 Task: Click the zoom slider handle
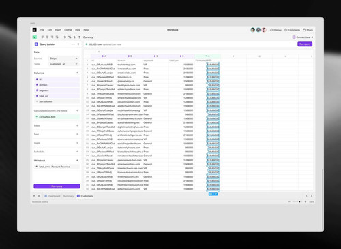pyautogui.click(x=299, y=201)
